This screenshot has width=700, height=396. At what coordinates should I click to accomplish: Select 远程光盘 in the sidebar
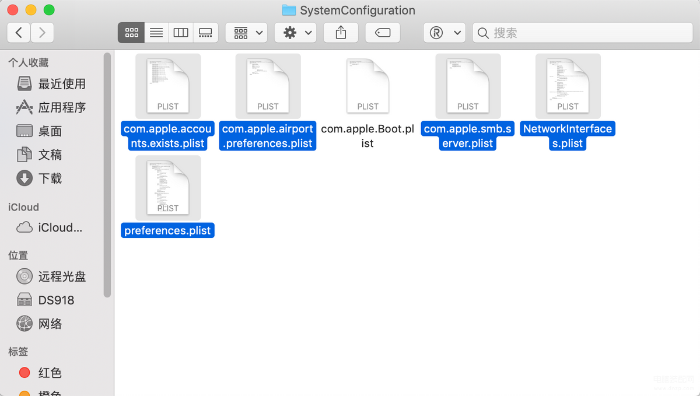(51, 276)
